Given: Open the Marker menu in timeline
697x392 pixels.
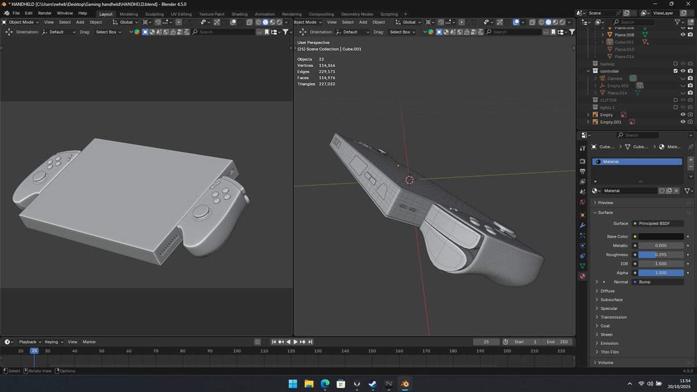Looking at the screenshot, I should pyautogui.click(x=89, y=342).
